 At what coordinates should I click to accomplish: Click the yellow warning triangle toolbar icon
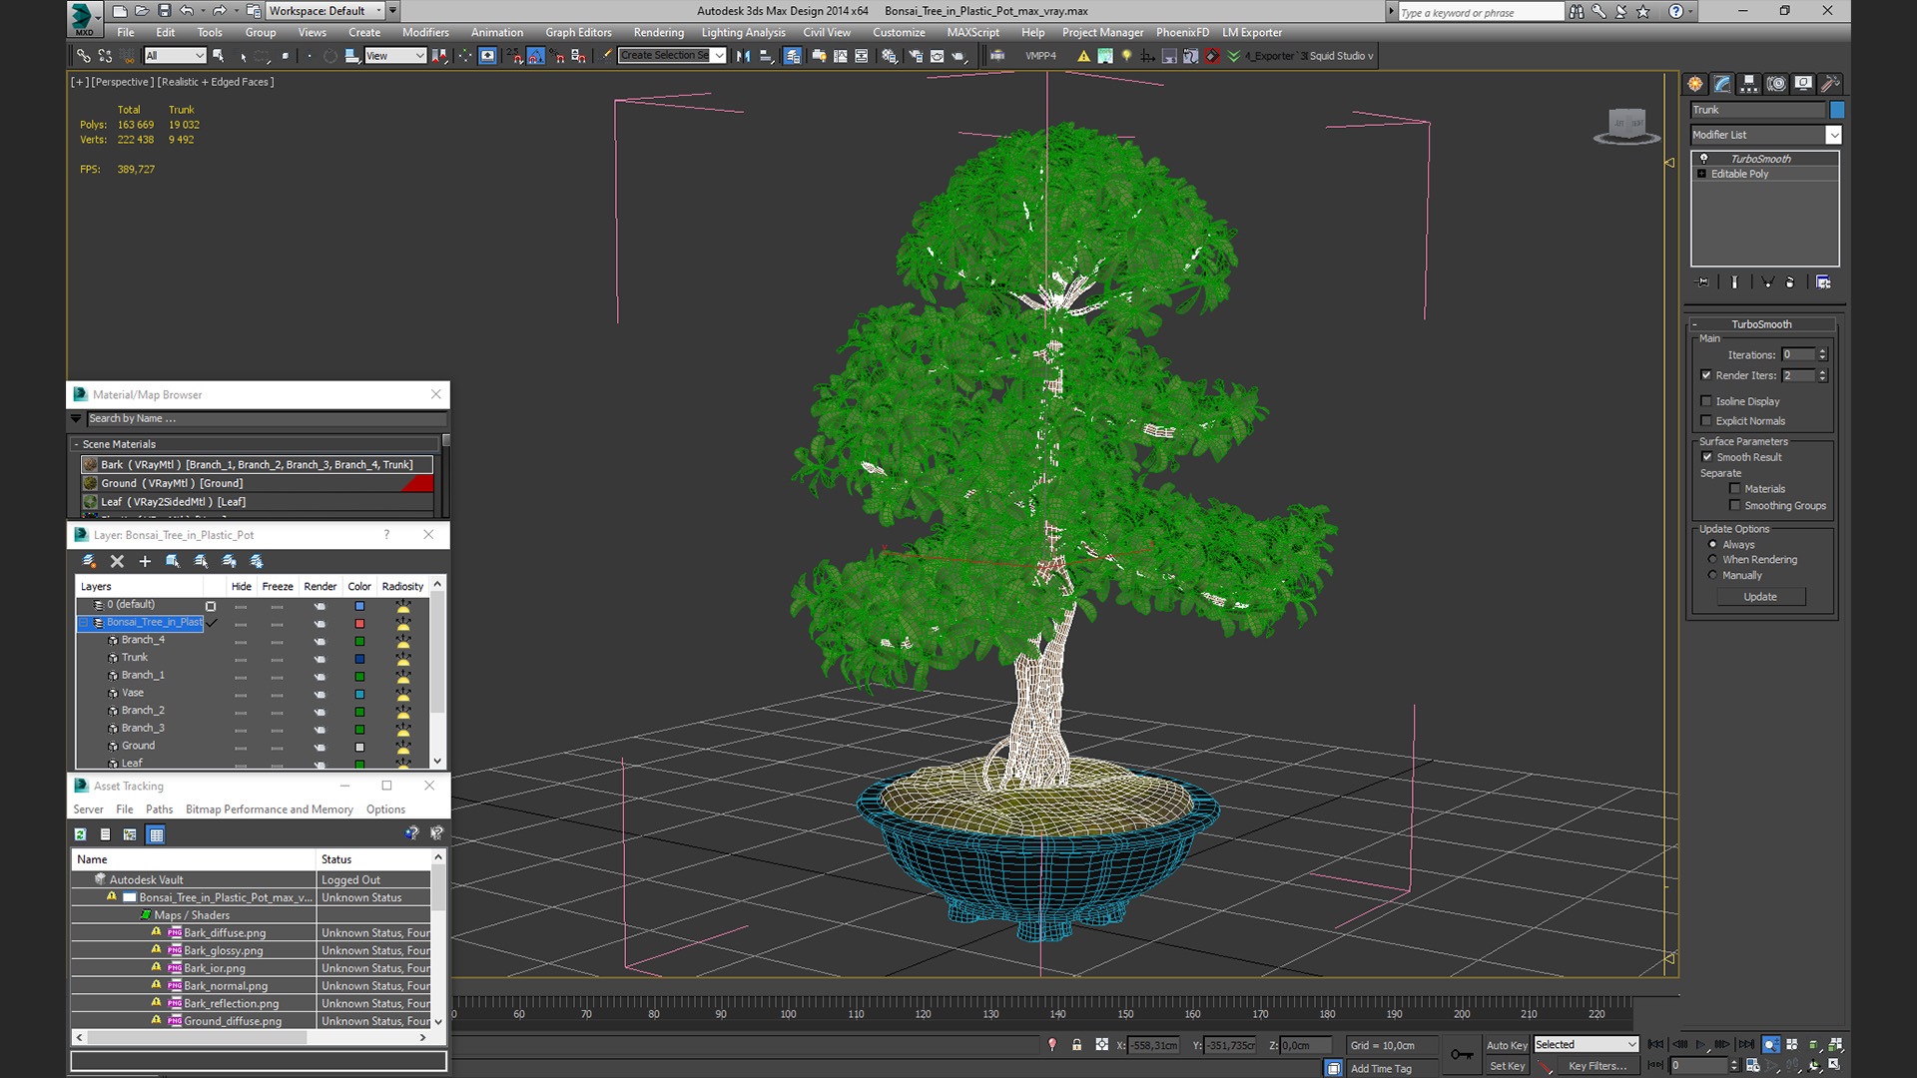[1083, 56]
